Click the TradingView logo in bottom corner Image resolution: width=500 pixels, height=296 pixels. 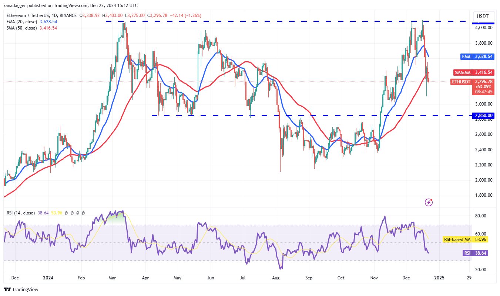(x=21, y=290)
